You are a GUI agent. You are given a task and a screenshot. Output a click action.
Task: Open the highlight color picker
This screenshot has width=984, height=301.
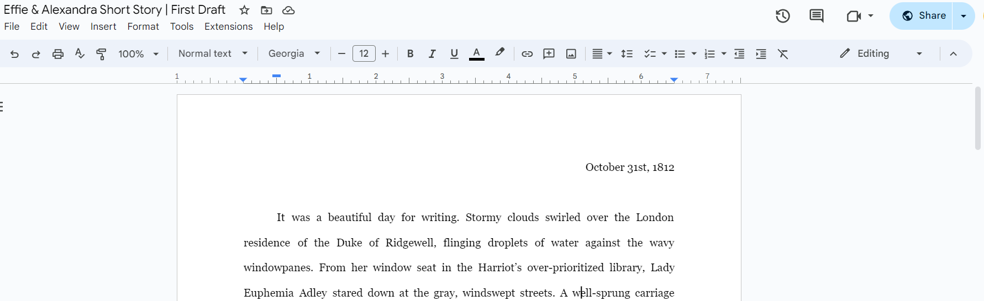pyautogui.click(x=499, y=53)
